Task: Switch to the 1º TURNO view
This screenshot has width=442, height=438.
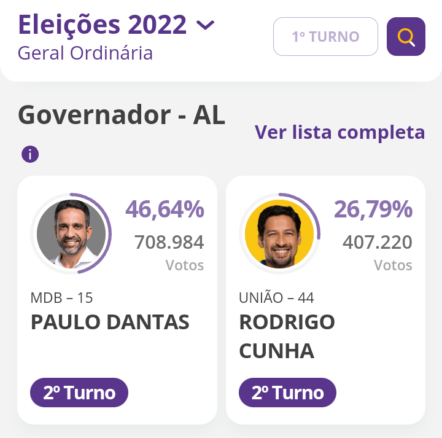Action: [325, 37]
